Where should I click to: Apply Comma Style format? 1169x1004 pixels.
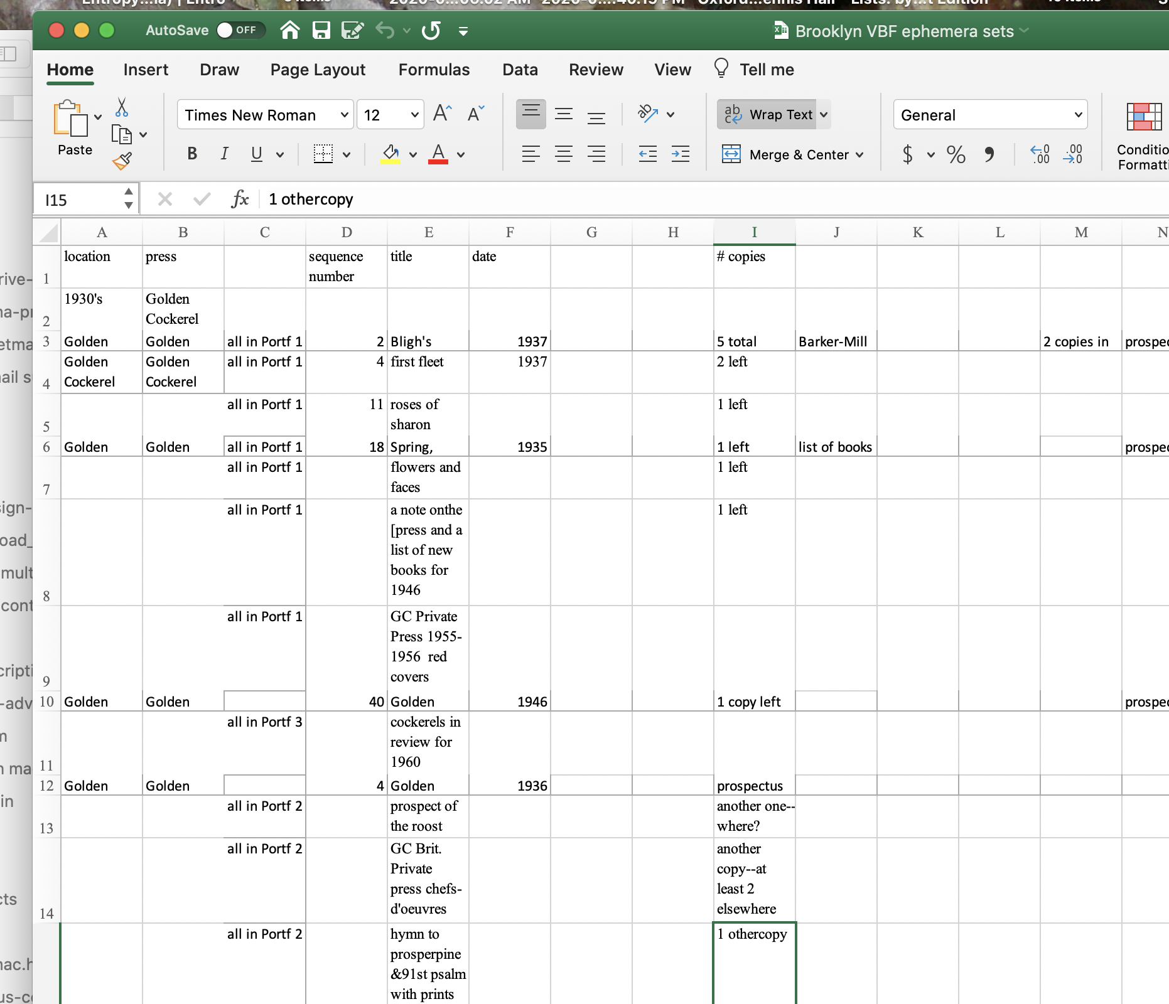(x=989, y=154)
